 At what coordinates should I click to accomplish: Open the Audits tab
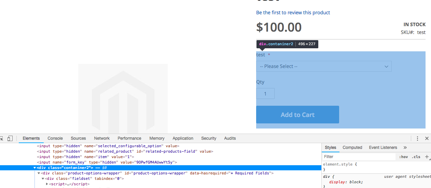coord(230,138)
